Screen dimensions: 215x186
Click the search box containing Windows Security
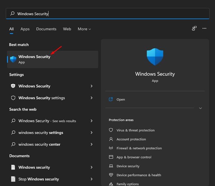tap(107, 14)
